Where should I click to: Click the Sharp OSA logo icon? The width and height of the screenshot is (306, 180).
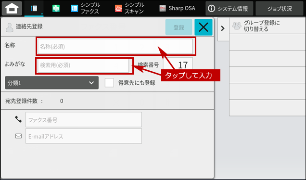tap(163, 8)
